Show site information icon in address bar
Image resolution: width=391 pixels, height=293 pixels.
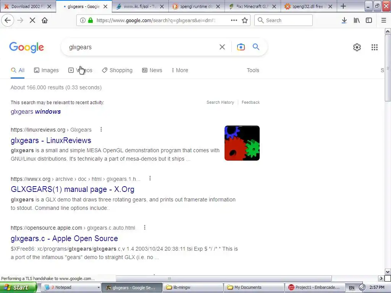(83, 21)
